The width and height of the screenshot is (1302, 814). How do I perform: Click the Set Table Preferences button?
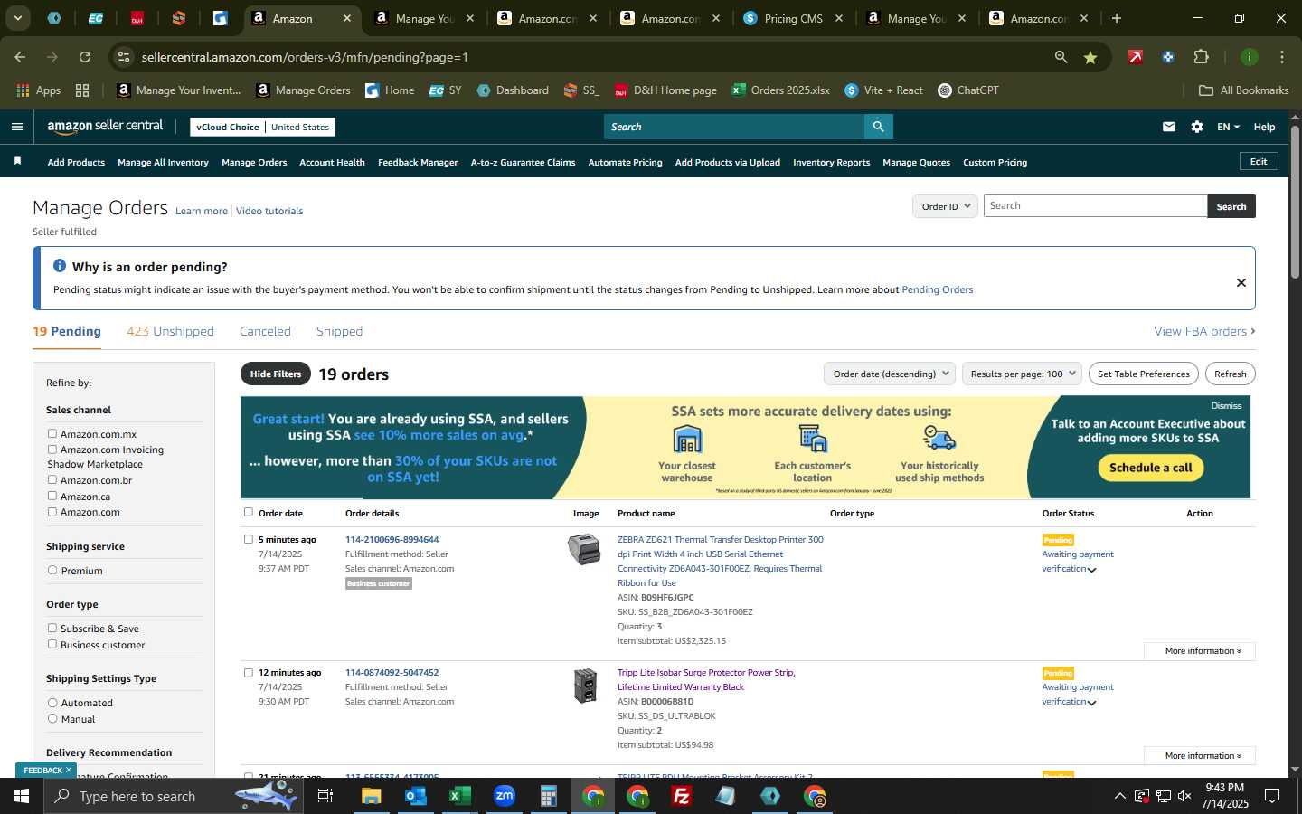pyautogui.click(x=1143, y=374)
